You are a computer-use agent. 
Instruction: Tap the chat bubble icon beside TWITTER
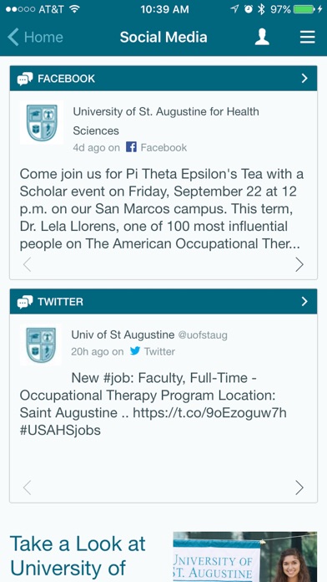click(25, 302)
